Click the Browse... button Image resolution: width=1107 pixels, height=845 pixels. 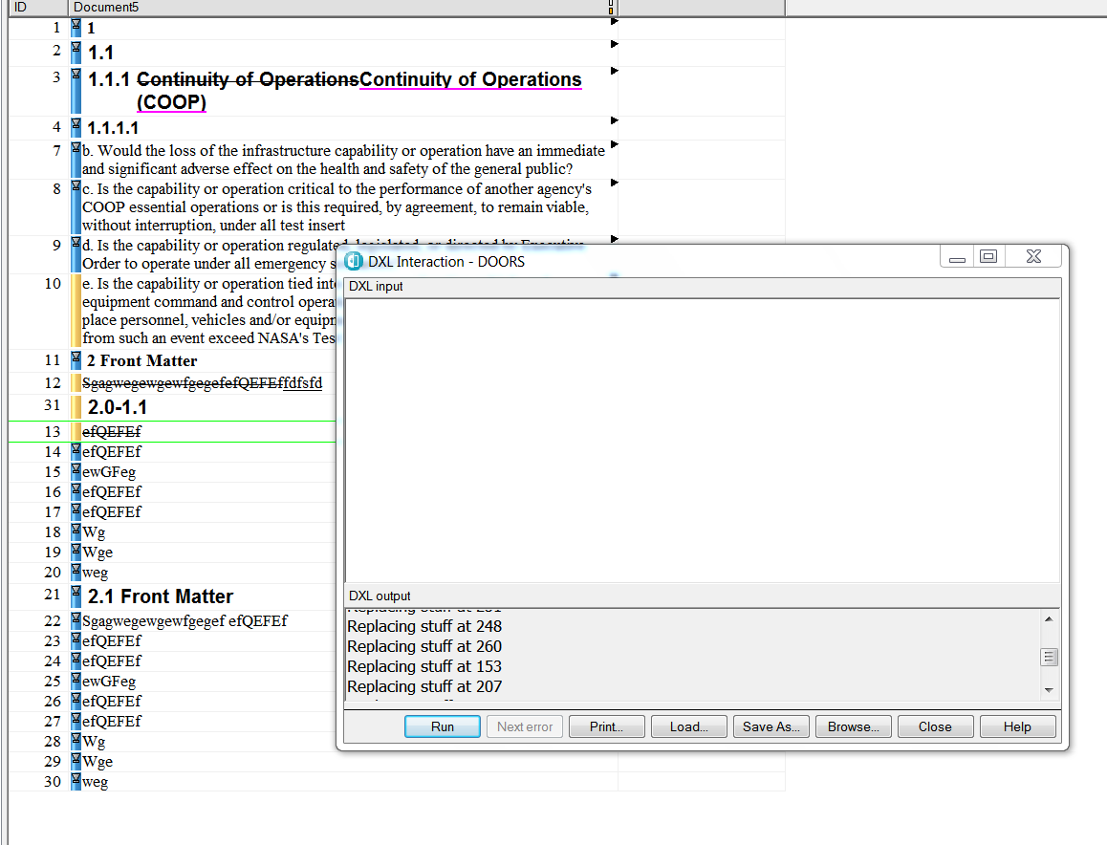pyautogui.click(x=853, y=726)
